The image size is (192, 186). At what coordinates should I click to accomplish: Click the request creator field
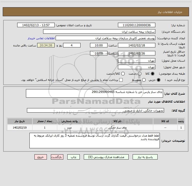(105, 38)
